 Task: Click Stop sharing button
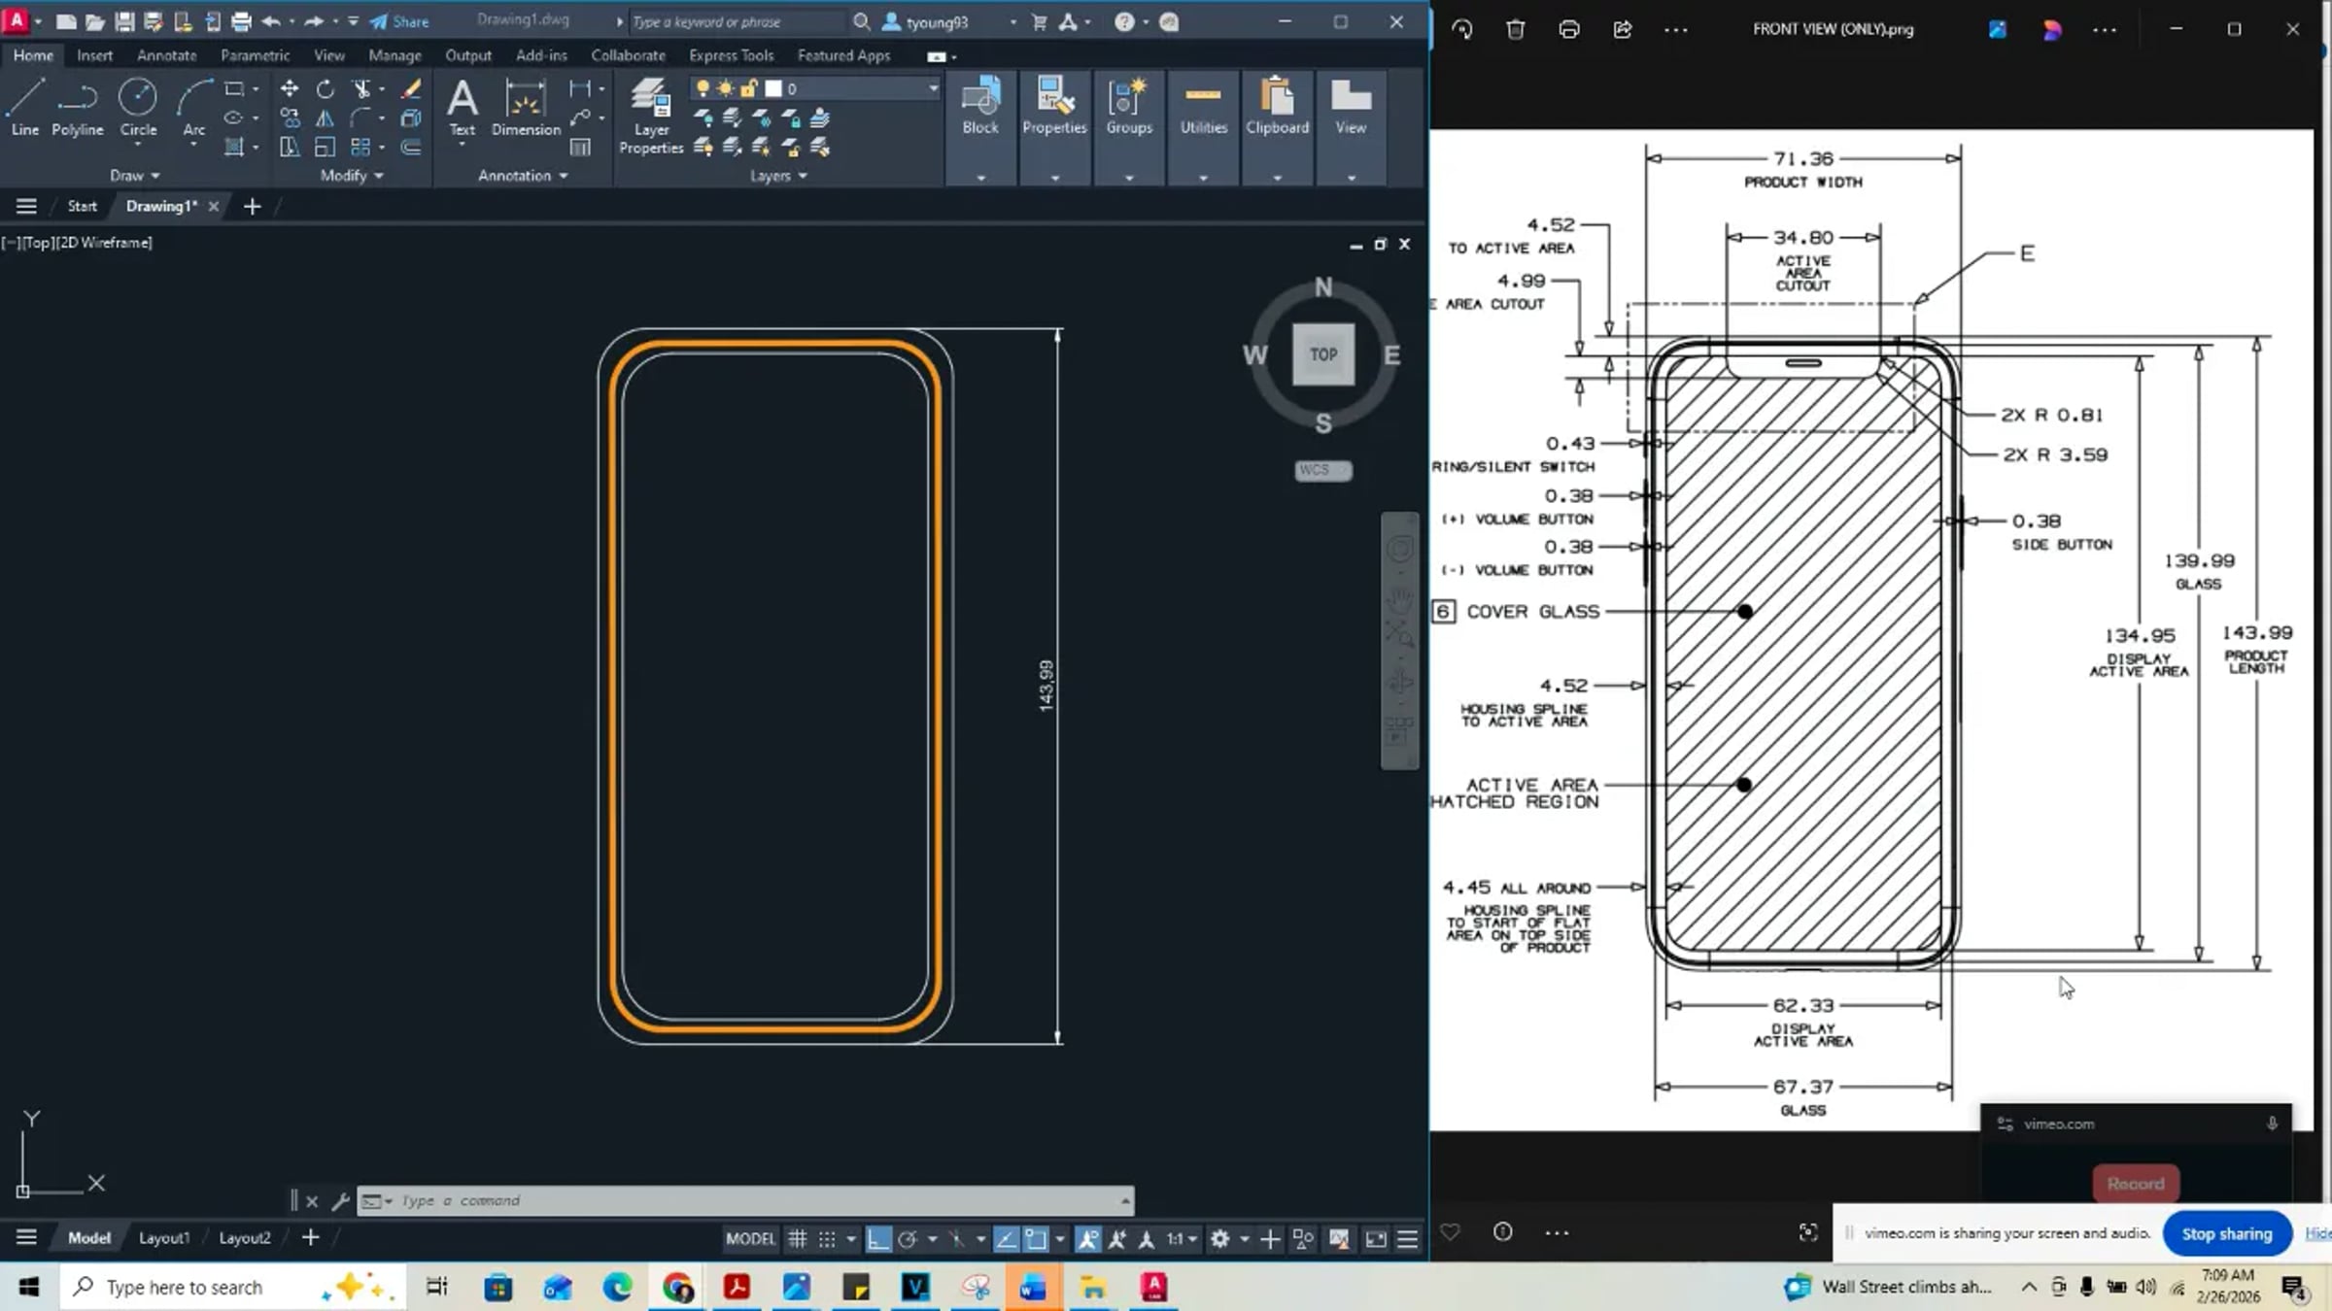click(2227, 1233)
